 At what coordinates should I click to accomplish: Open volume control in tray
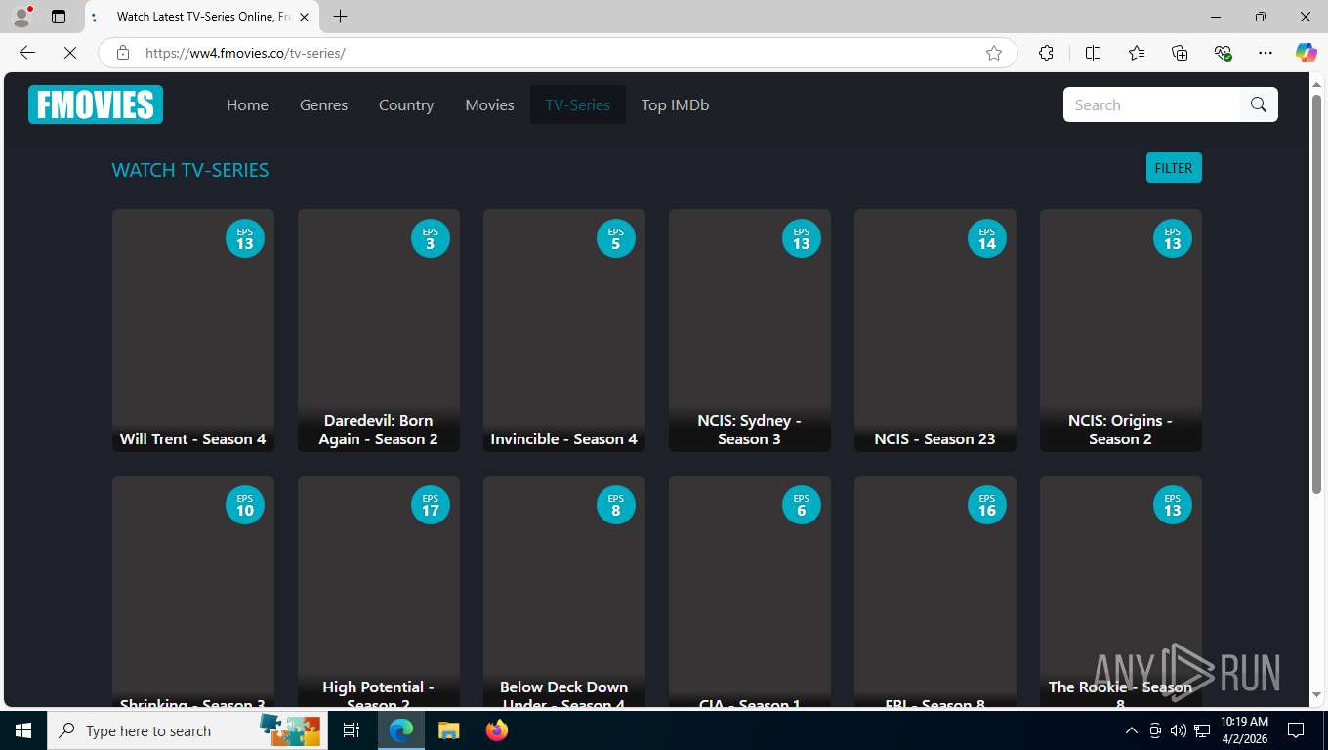1179,730
